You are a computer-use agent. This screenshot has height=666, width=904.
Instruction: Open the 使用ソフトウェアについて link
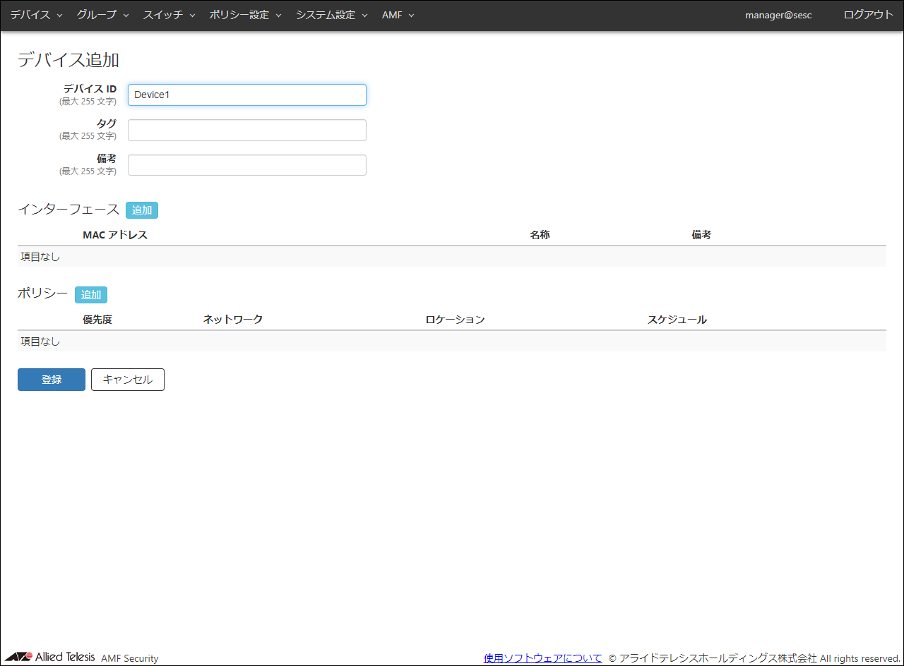(542, 658)
